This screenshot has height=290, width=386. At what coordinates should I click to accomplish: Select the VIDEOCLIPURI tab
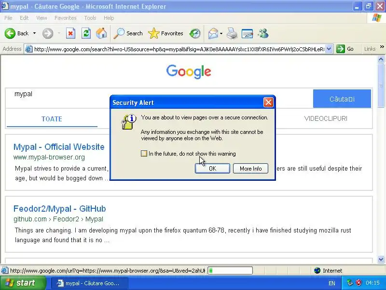click(x=326, y=118)
